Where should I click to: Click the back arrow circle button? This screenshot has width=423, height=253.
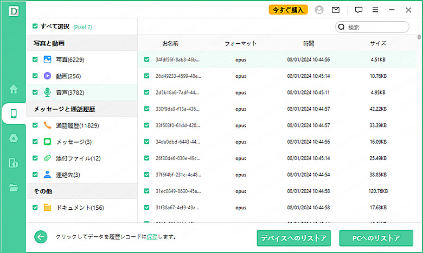coord(41,237)
